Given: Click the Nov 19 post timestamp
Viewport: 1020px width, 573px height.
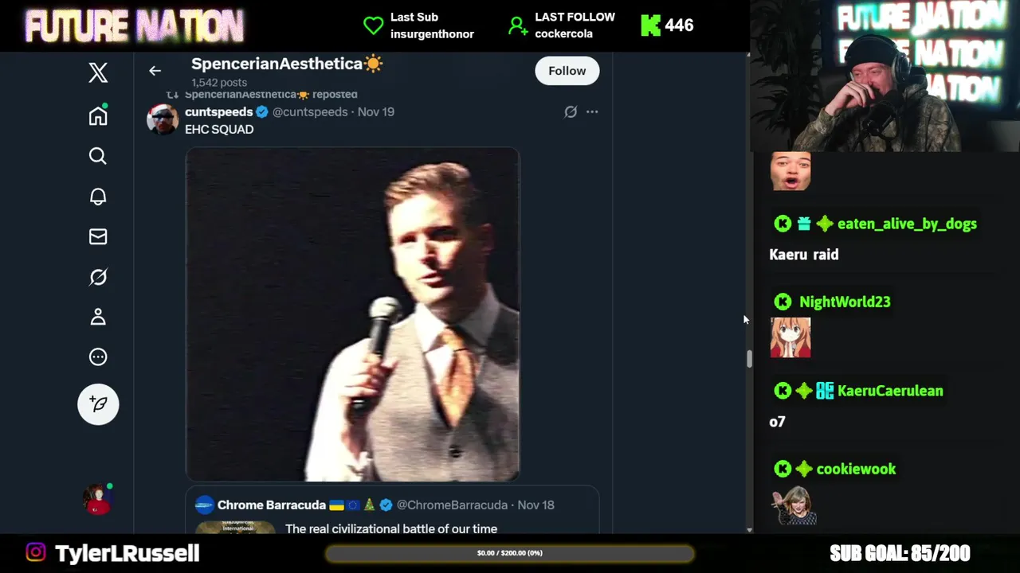Looking at the screenshot, I should tap(376, 112).
